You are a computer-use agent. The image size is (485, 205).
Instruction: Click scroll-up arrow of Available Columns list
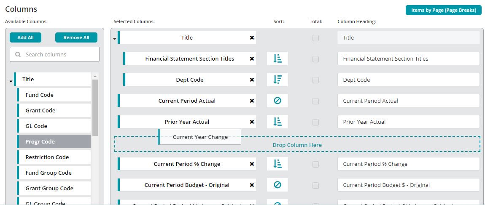coord(95,76)
